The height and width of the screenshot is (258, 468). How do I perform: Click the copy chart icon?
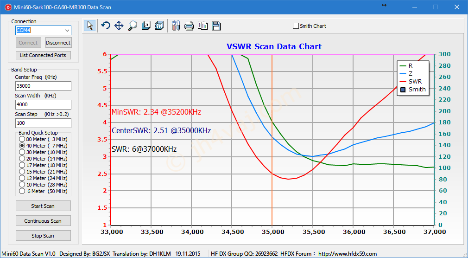(x=203, y=26)
